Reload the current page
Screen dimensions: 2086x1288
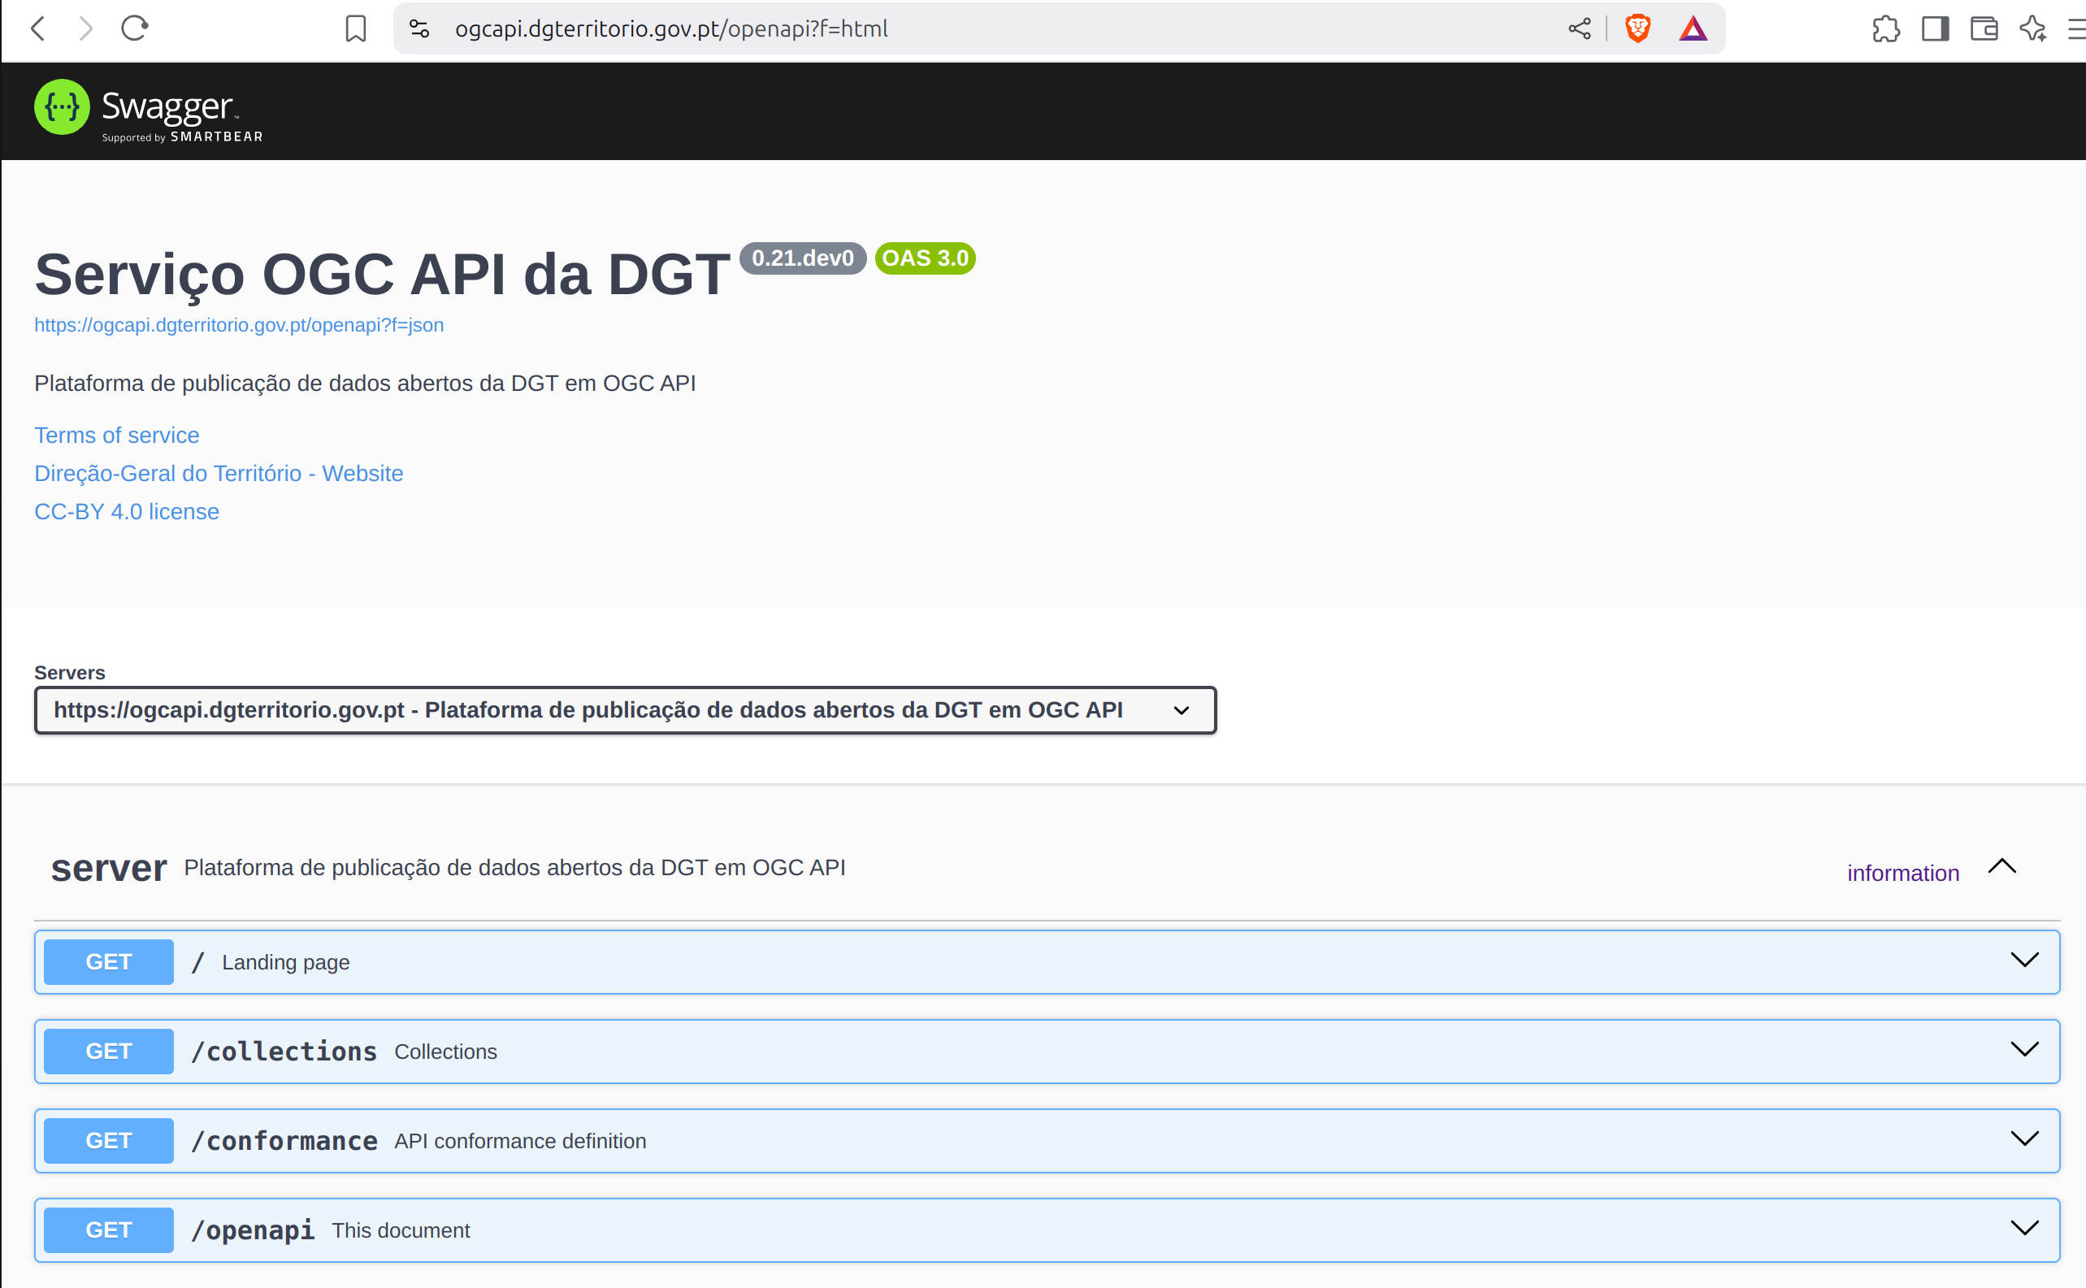click(x=135, y=28)
